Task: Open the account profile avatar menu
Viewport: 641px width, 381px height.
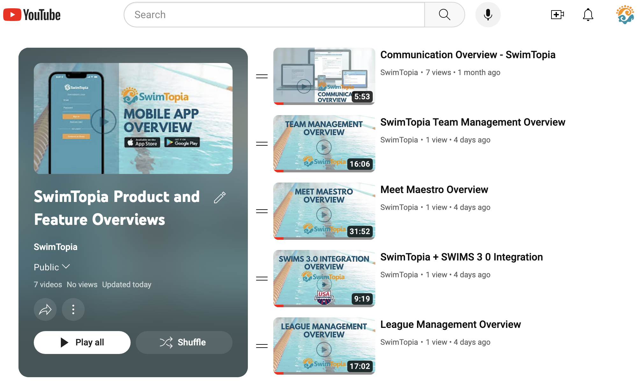Action: click(x=625, y=14)
